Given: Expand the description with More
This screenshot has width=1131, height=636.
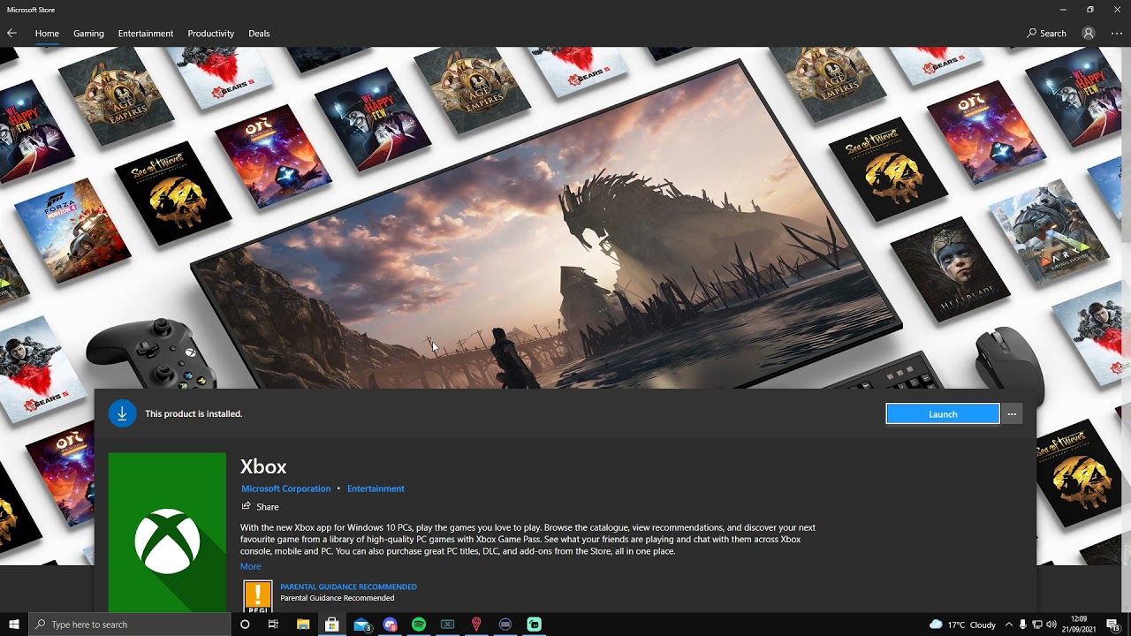Looking at the screenshot, I should pos(250,566).
